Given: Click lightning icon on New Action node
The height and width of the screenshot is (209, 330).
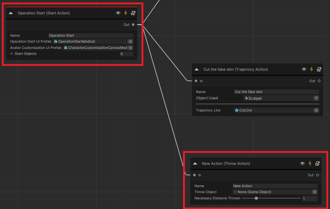Looking at the screenshot, I should point(310,164).
